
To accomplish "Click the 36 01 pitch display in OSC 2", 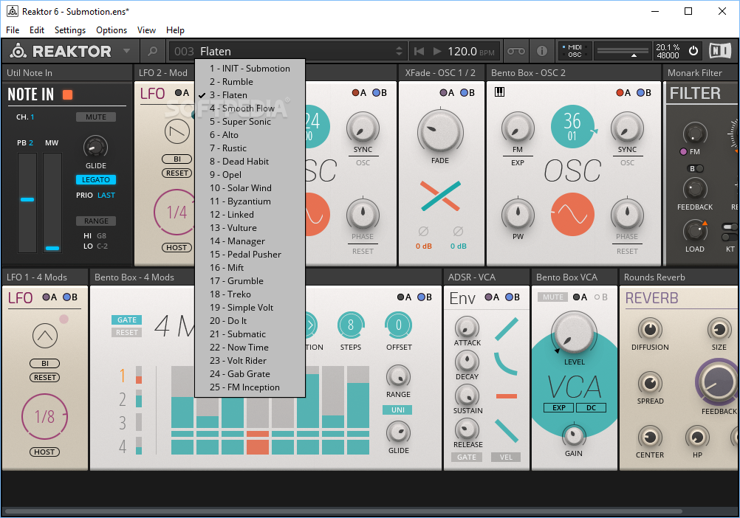I will click(572, 126).
